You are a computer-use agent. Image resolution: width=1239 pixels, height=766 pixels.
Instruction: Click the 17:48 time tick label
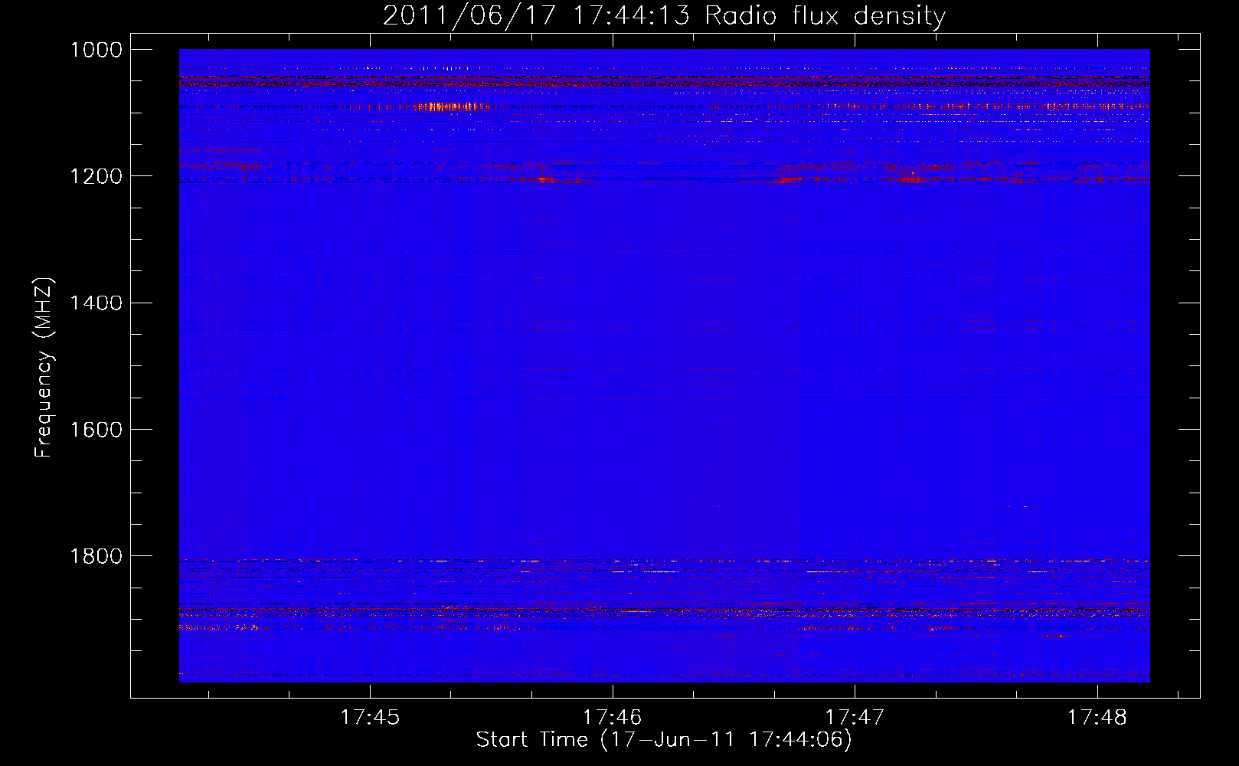tap(1097, 717)
